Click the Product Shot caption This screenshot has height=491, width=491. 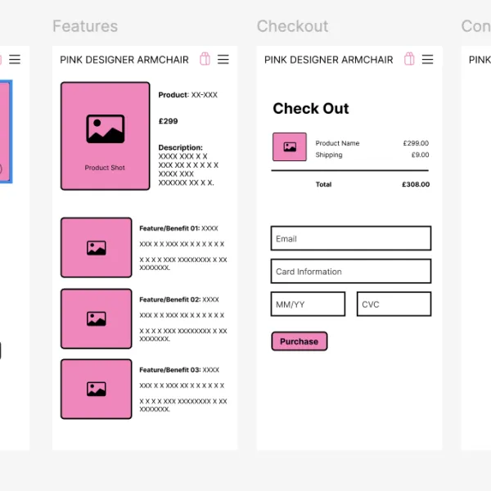coord(105,168)
